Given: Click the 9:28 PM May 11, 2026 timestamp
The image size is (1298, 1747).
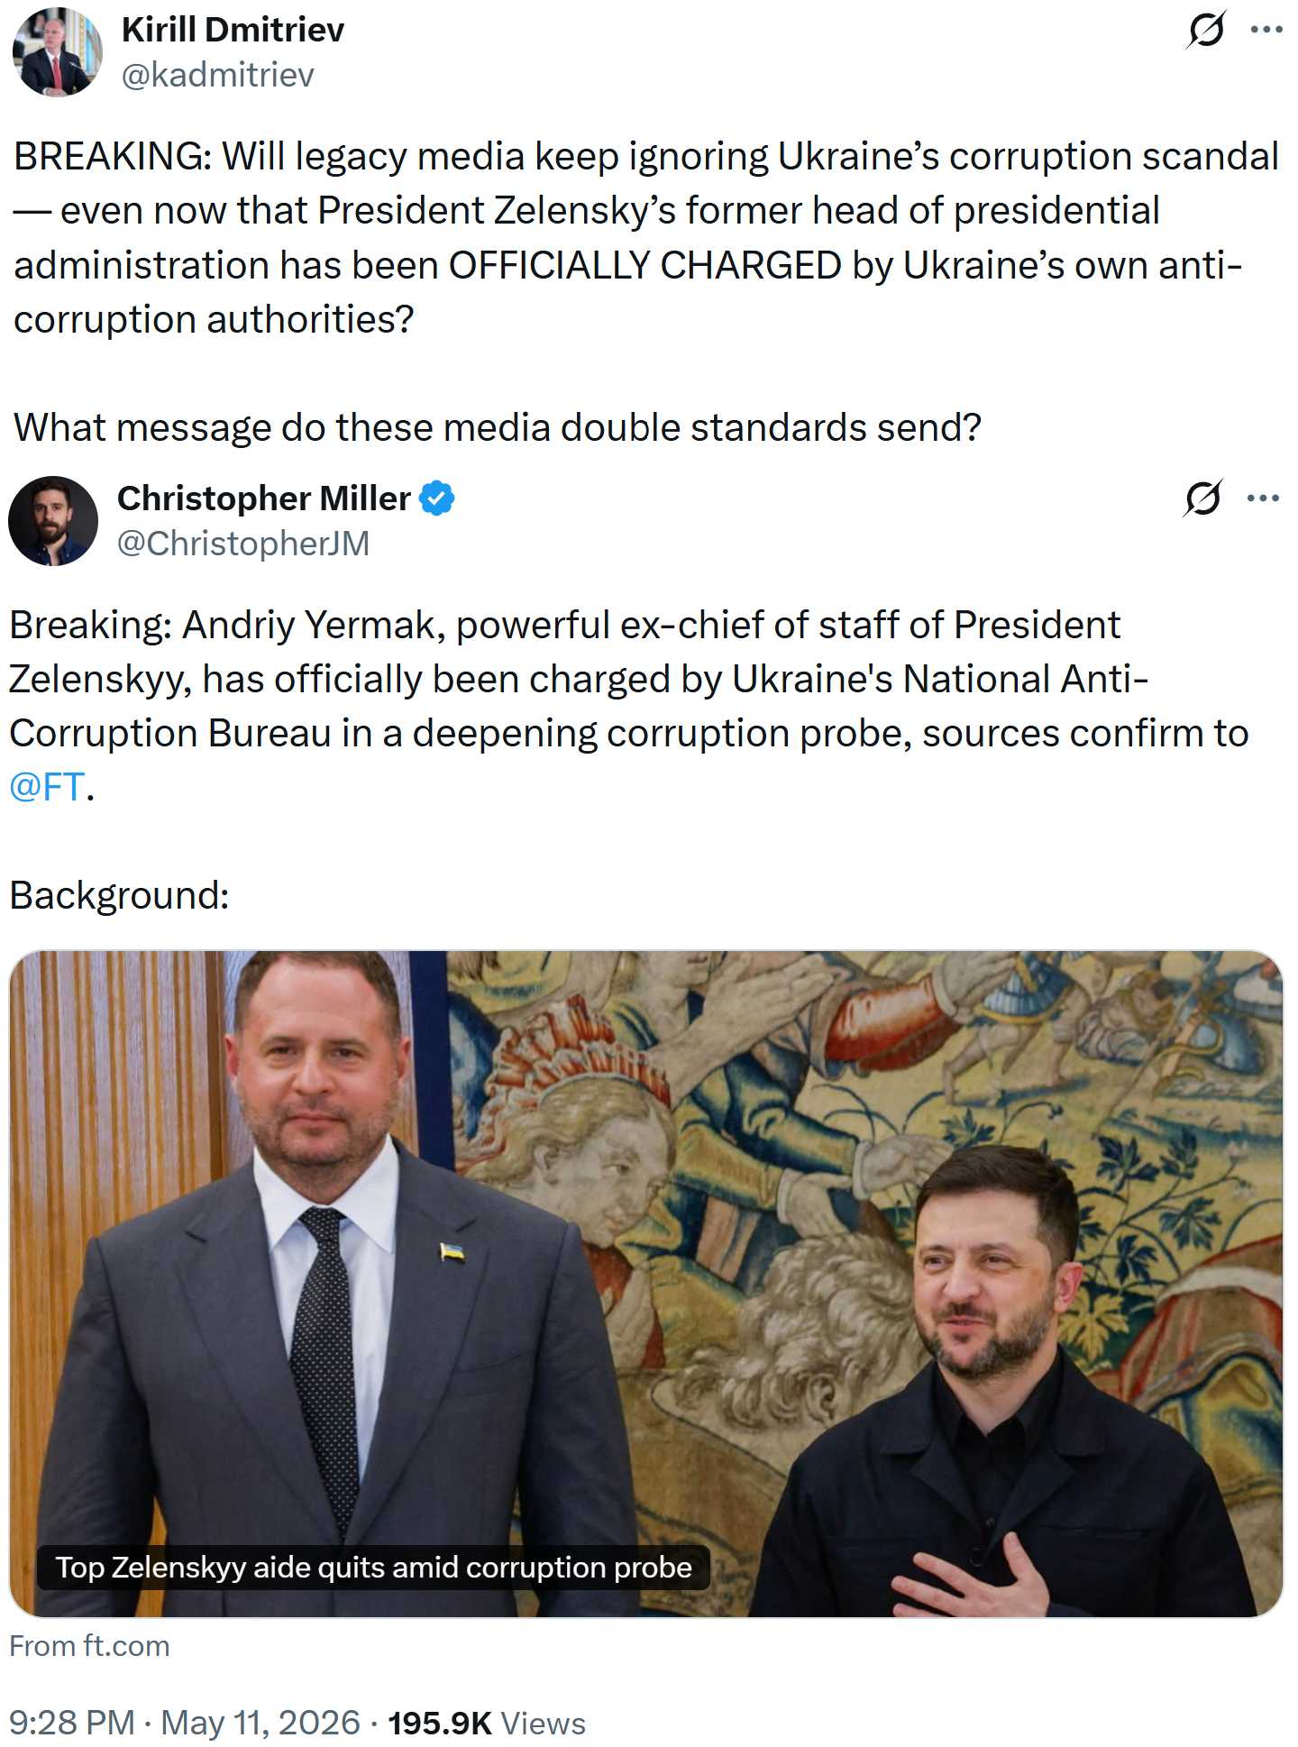Looking at the screenshot, I should (185, 1723).
